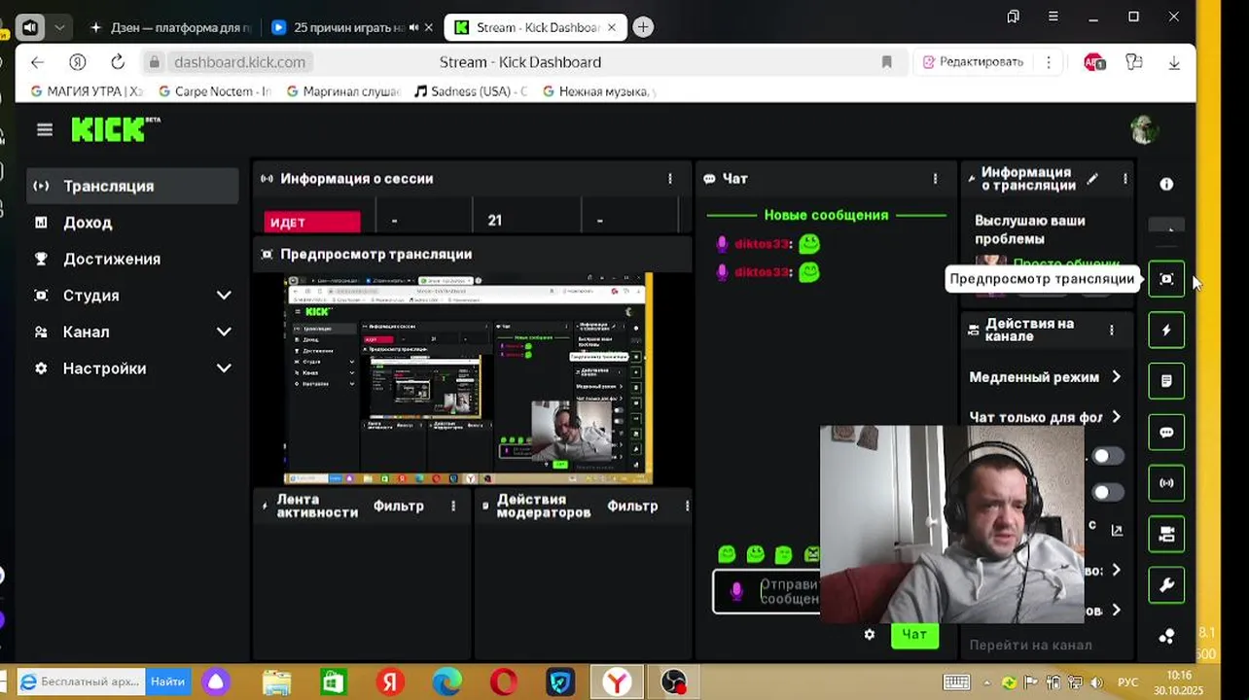Click the first green emote above the chat input
This screenshot has width=1249, height=700.
[727, 554]
